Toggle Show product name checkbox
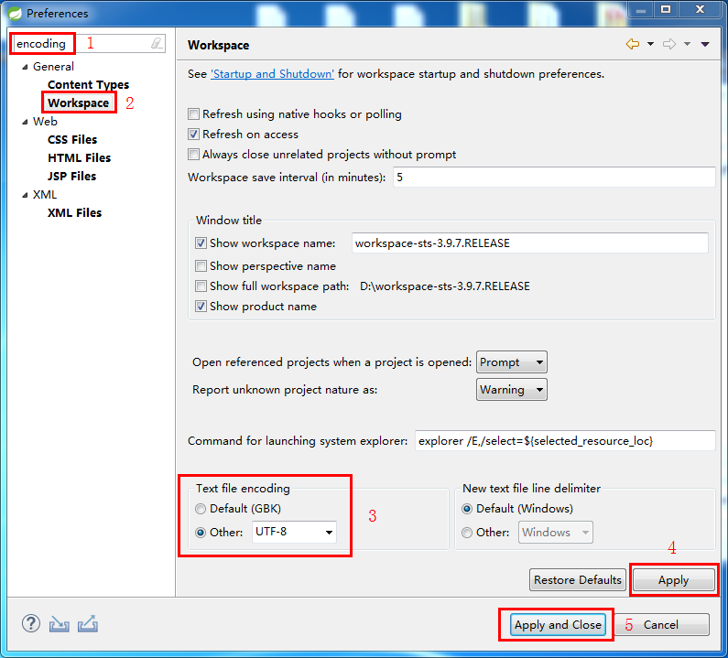Image resolution: width=728 pixels, height=658 pixels. [201, 307]
